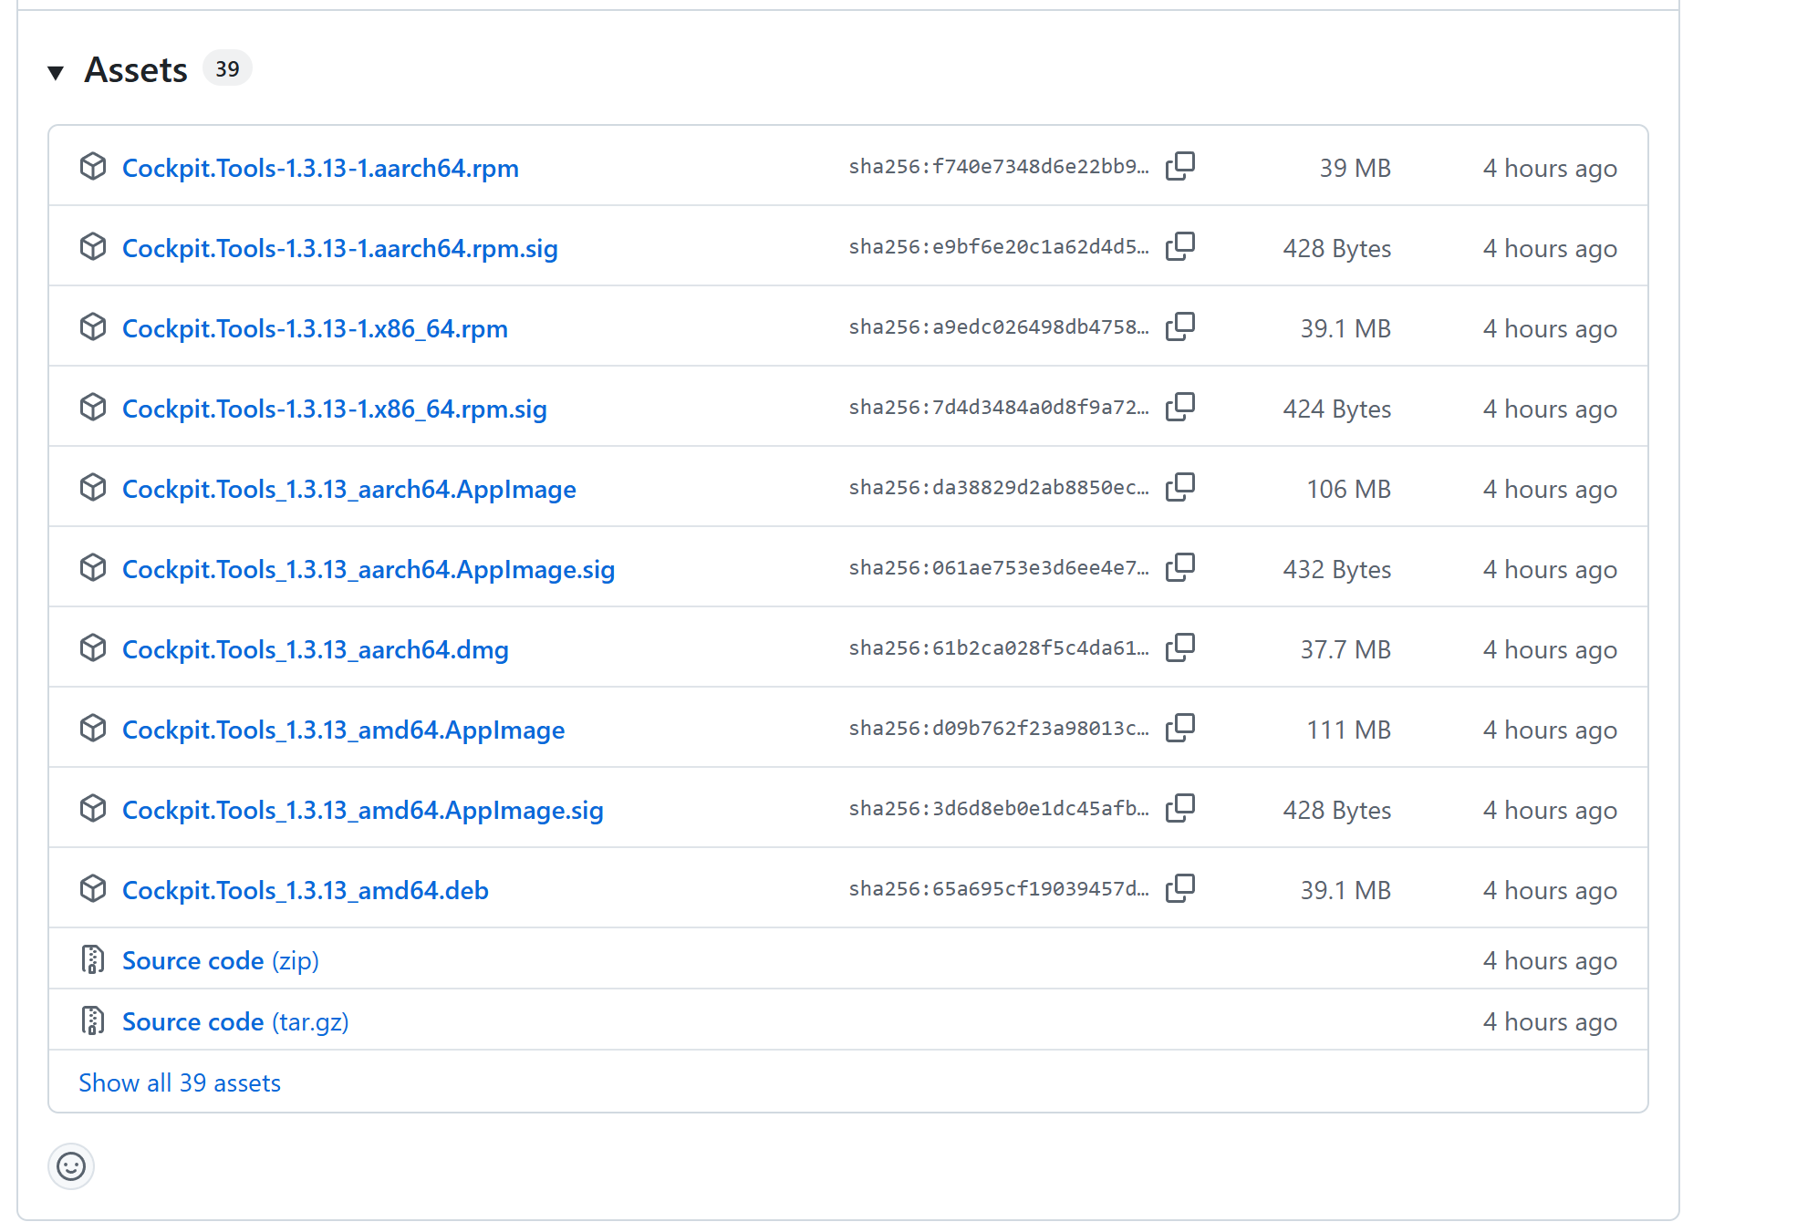Viewport: 1797px width, 1222px height.
Task: Click package icon beside aarch64.AppImage
Action: click(x=93, y=488)
